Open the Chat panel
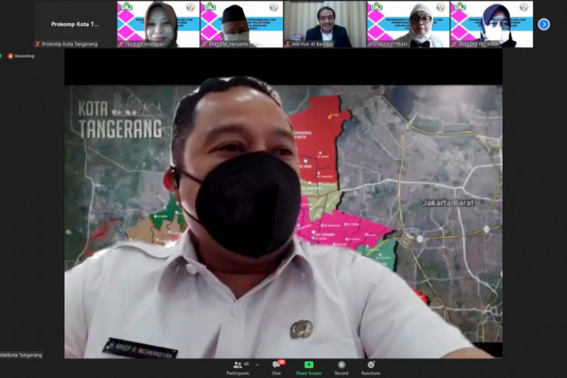The height and width of the screenshot is (378, 567). (277, 368)
